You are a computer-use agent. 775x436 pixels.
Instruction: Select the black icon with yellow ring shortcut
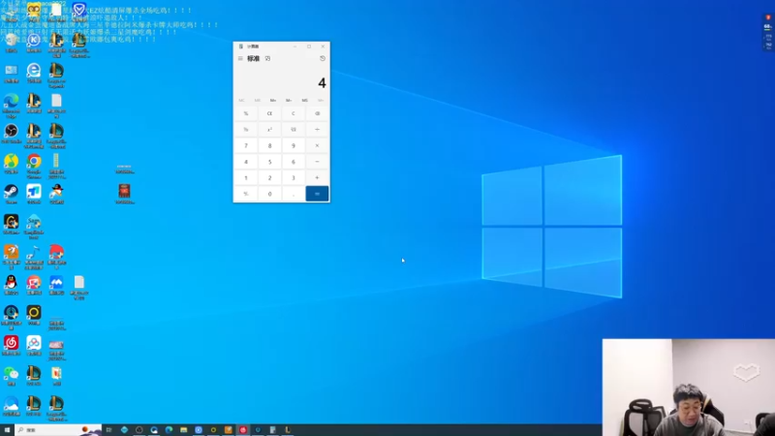[x=34, y=316]
